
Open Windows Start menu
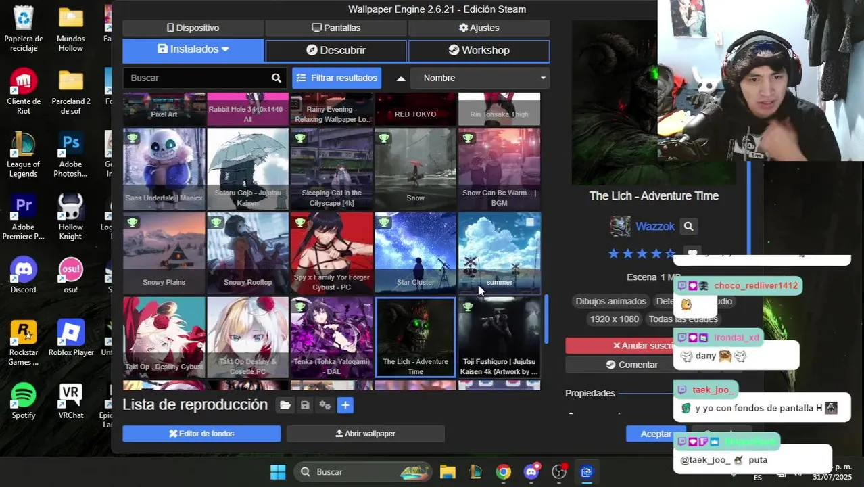[x=278, y=472]
